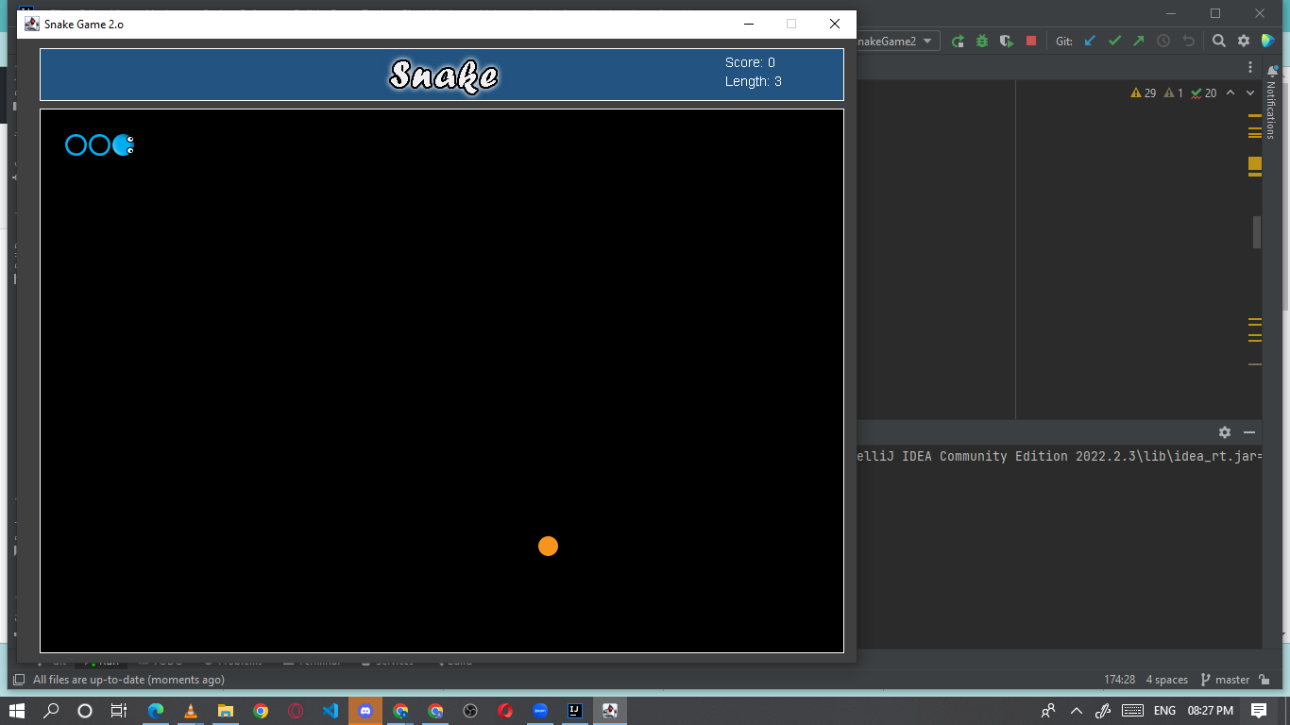
Task: Launch Microsoft Edge from the taskbar
Action: (156, 711)
